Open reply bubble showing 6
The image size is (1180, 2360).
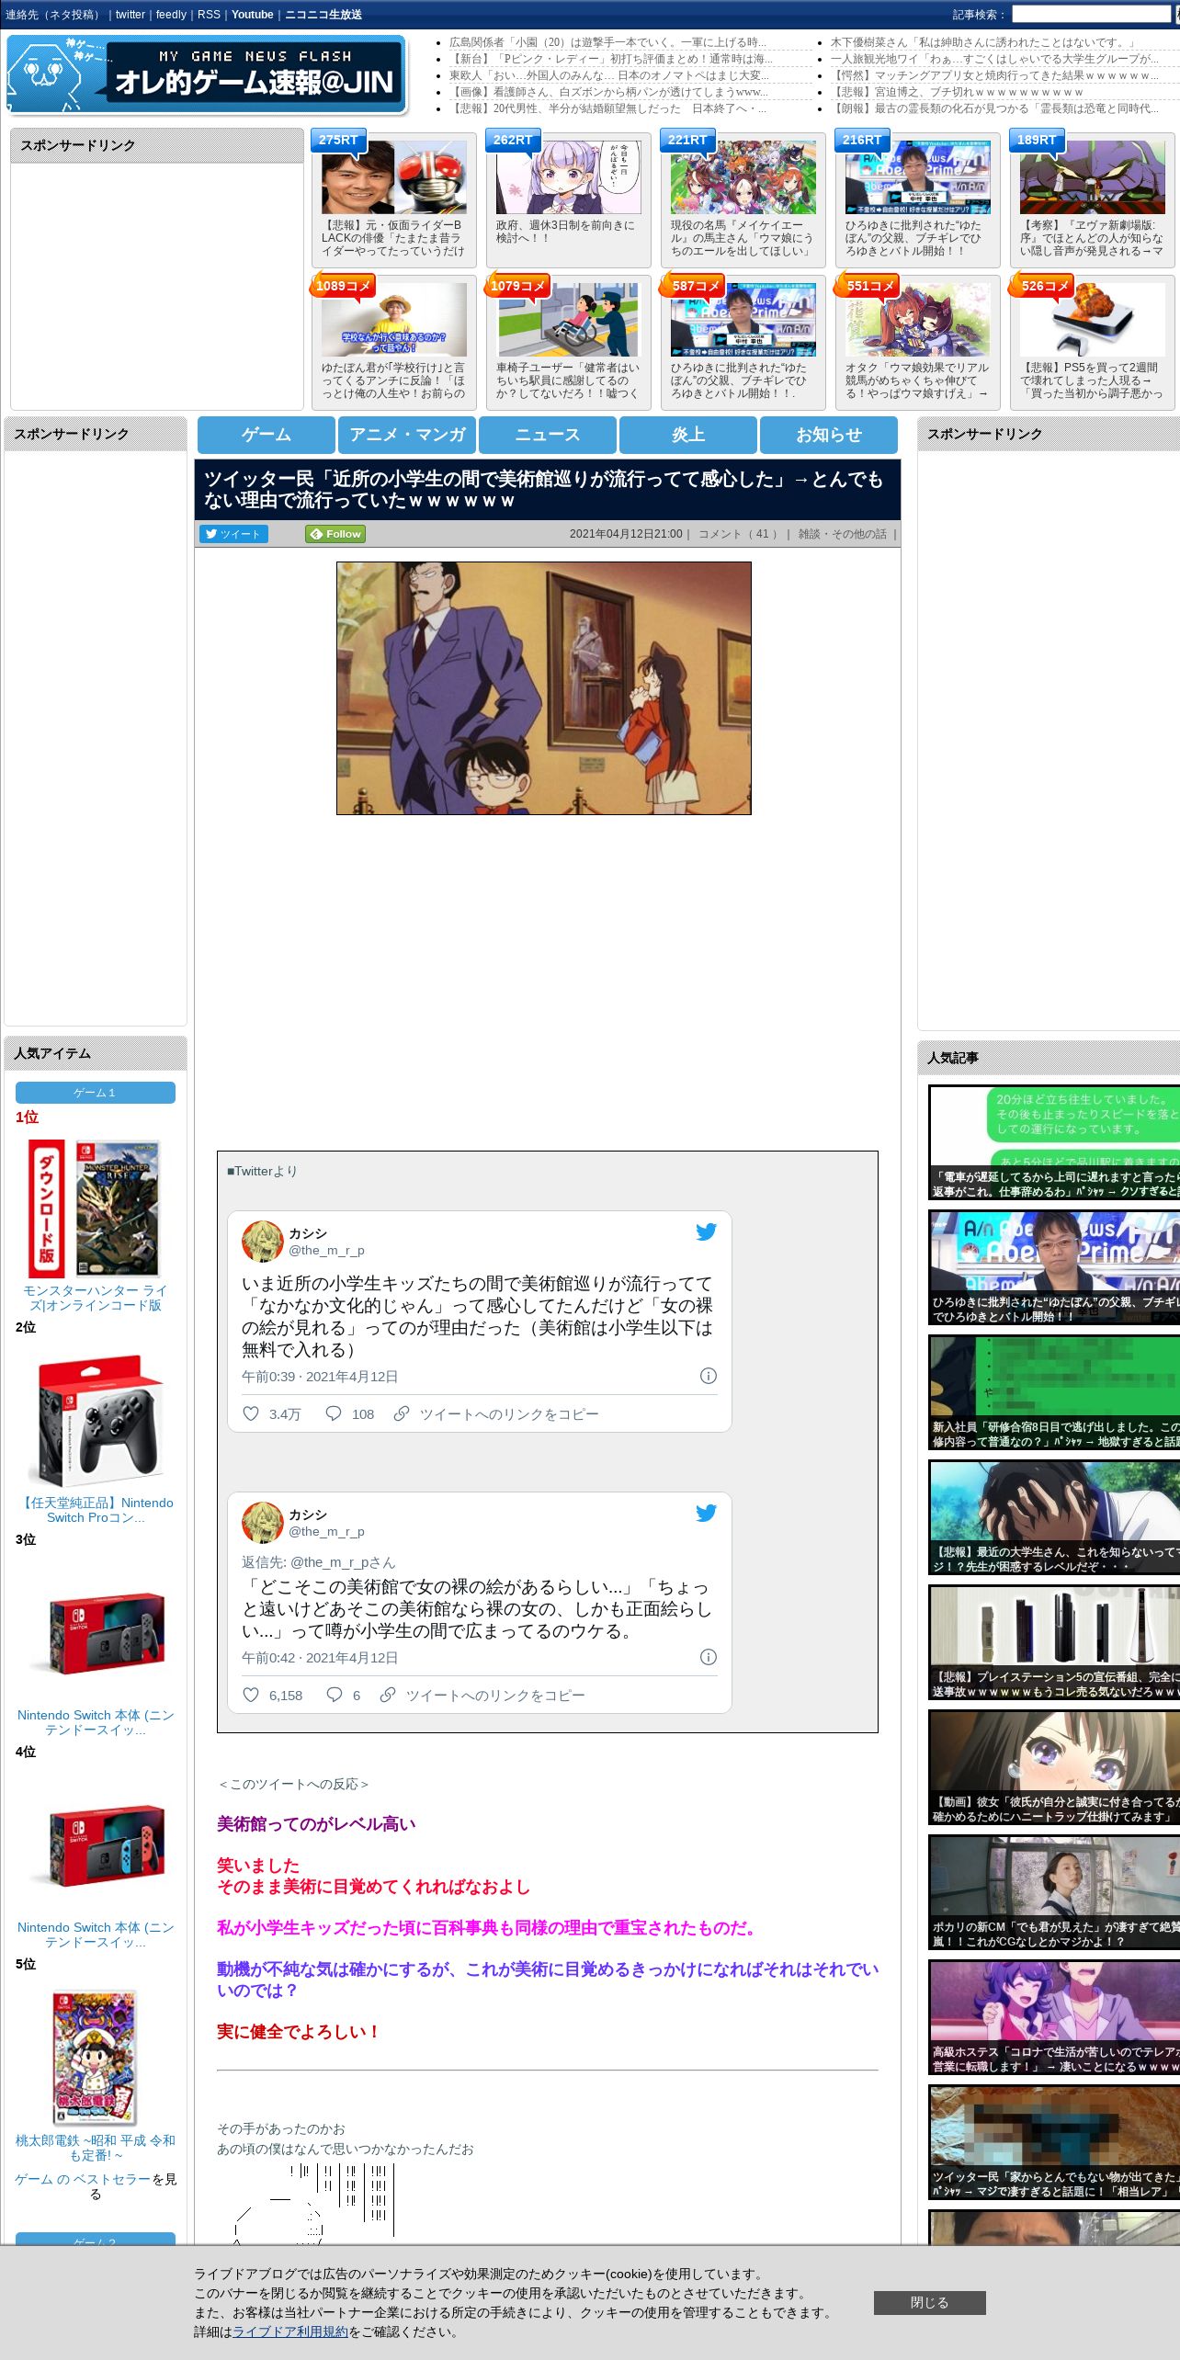(334, 1695)
